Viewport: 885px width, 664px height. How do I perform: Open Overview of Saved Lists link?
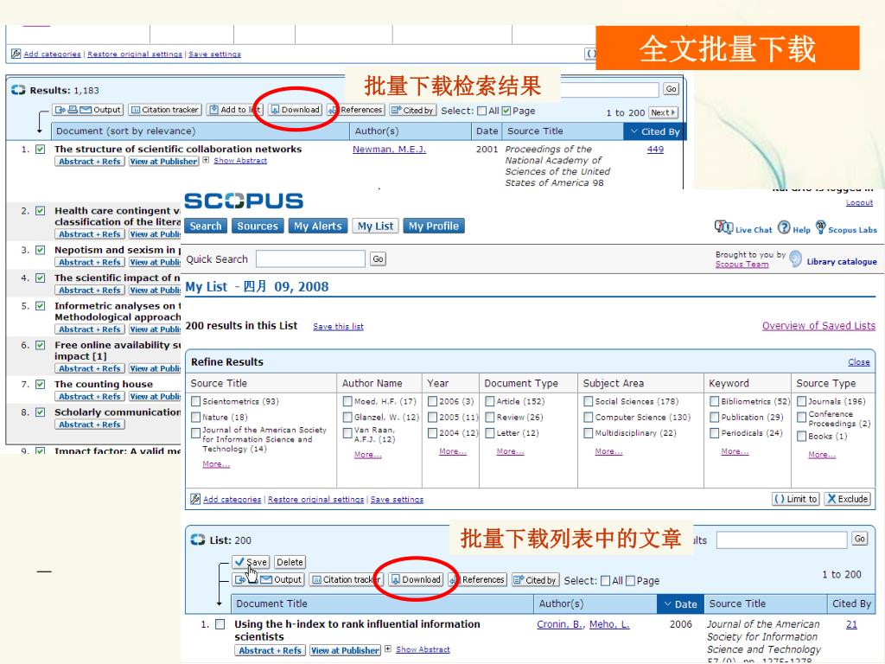[818, 325]
